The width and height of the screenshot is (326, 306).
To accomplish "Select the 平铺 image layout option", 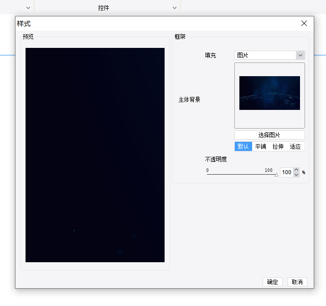I will pyautogui.click(x=260, y=146).
